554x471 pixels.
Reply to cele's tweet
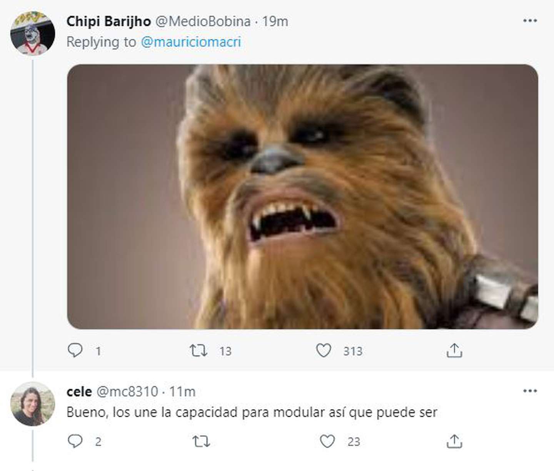point(75,441)
